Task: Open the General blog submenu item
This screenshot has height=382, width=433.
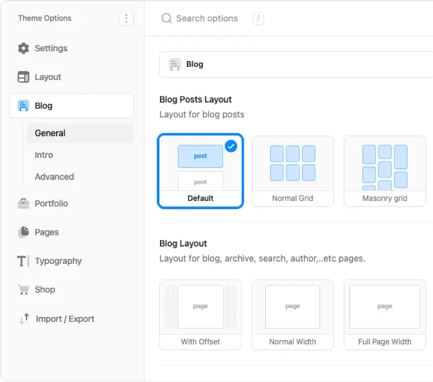Action: 50,133
